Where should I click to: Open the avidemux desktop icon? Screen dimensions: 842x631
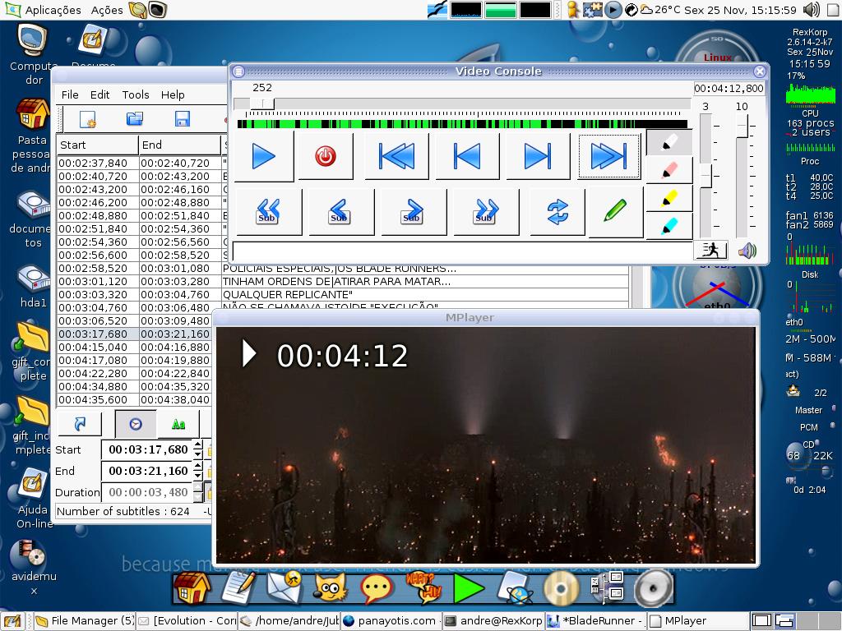(33, 568)
